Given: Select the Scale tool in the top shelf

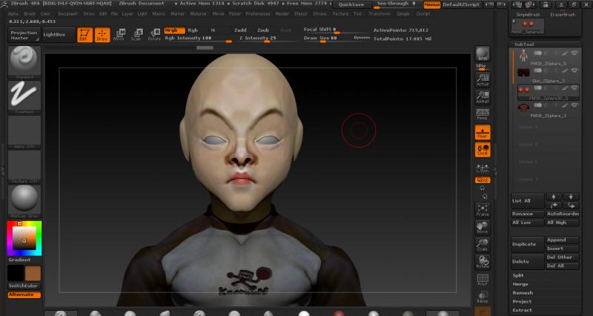Looking at the screenshot, I should pos(136,34).
